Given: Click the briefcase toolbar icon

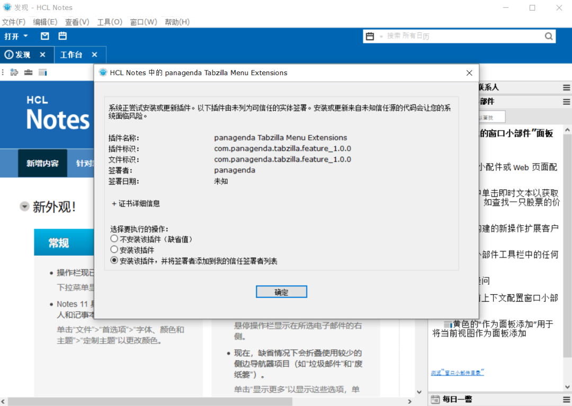Looking at the screenshot, I should tap(29, 72).
